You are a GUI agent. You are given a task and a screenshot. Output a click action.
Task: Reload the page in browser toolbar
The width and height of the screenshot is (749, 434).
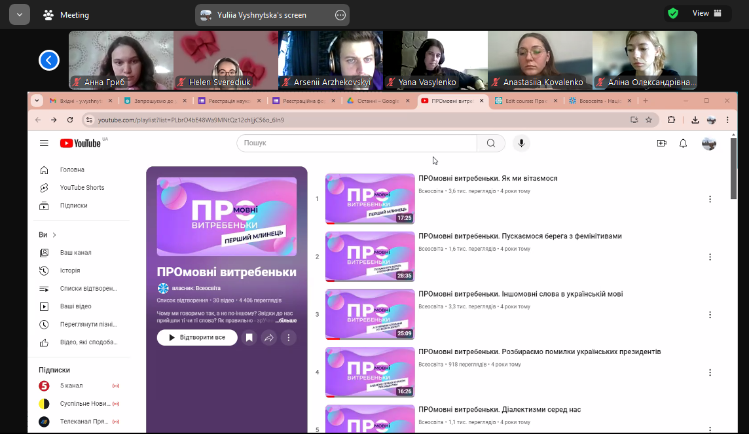click(x=70, y=120)
